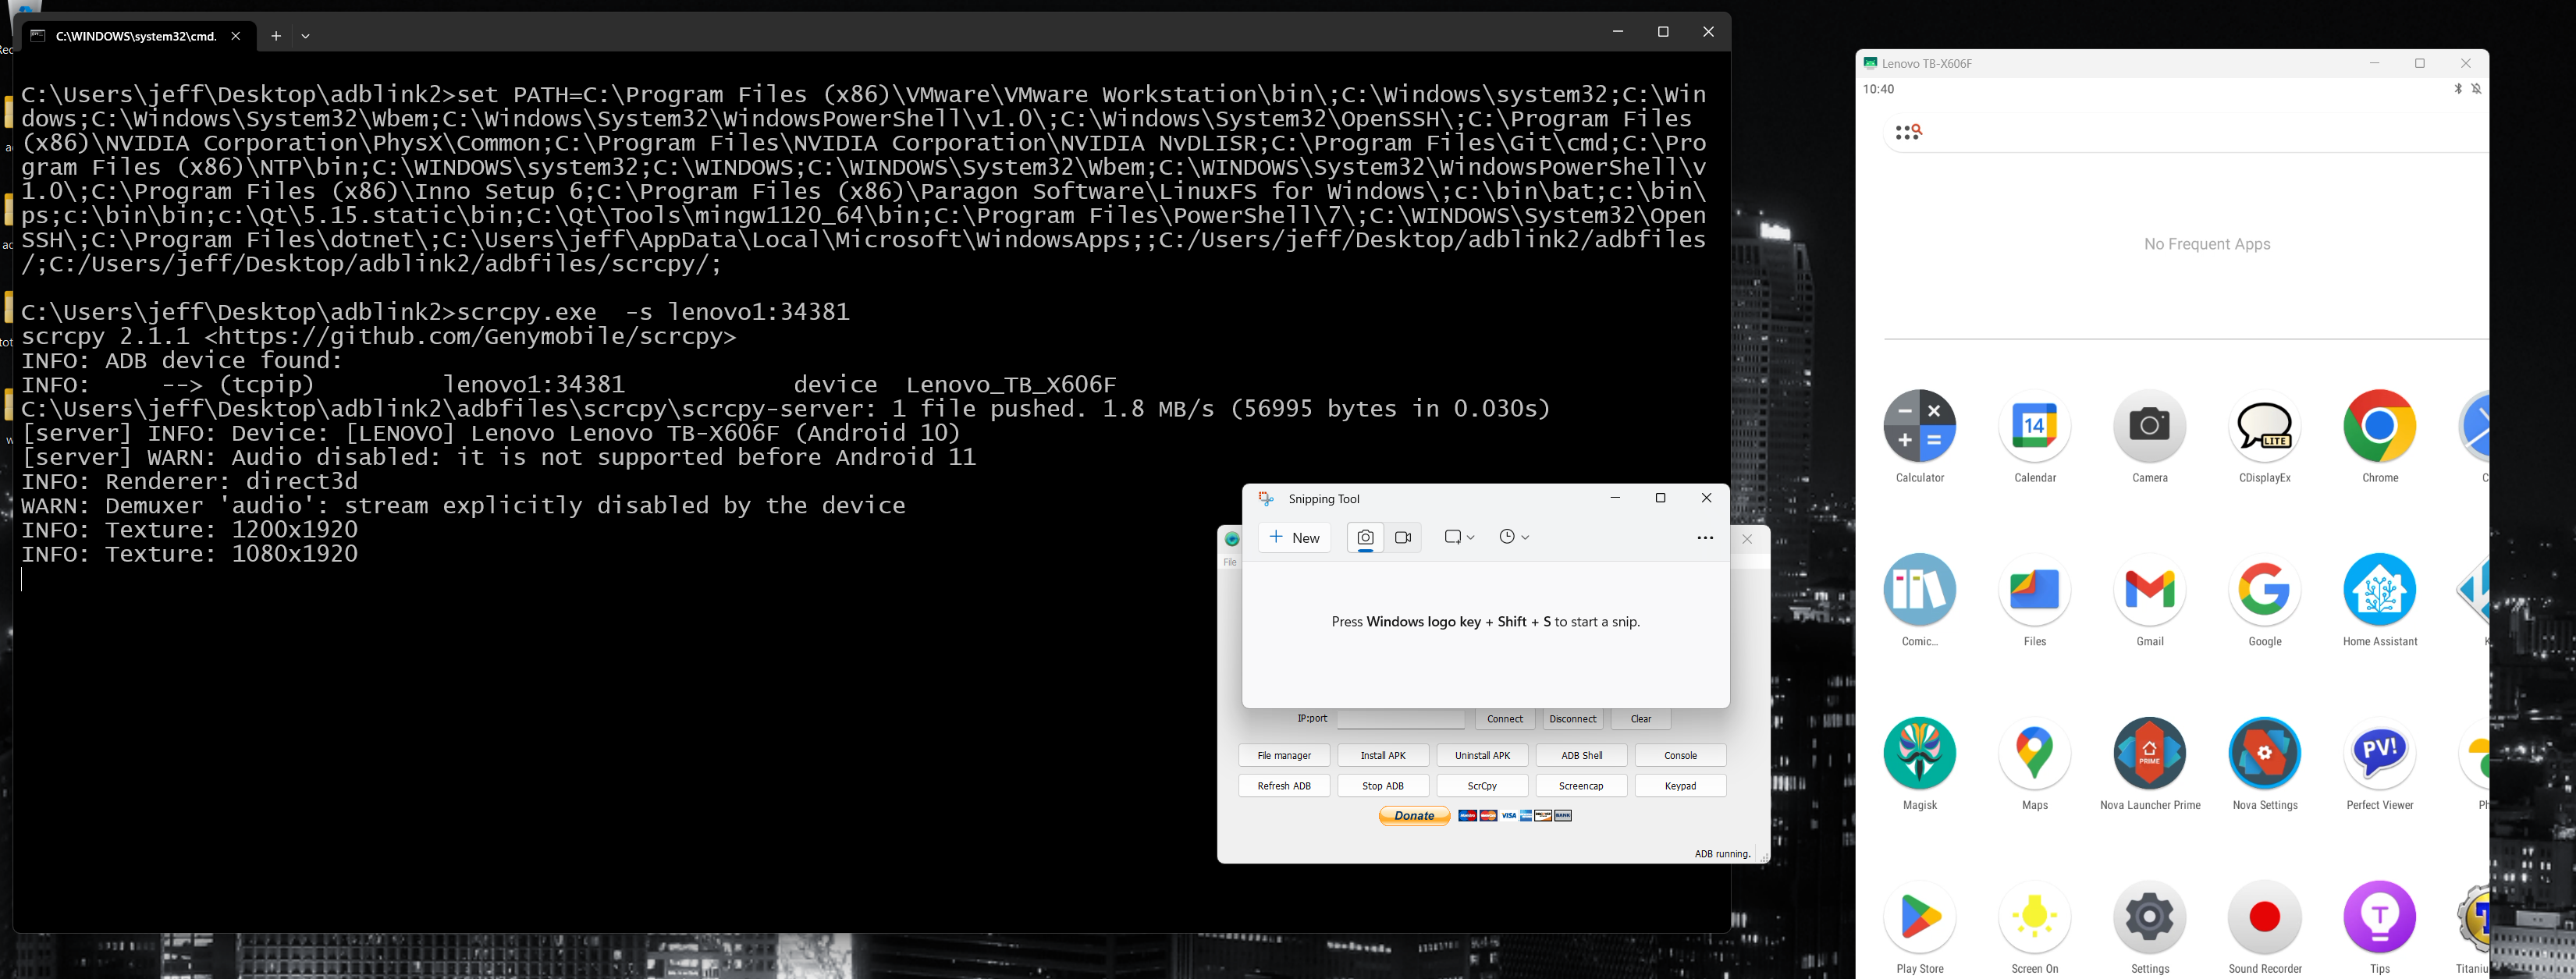Click Refresh ADB button
The image size is (2576, 979).
pos(1284,786)
